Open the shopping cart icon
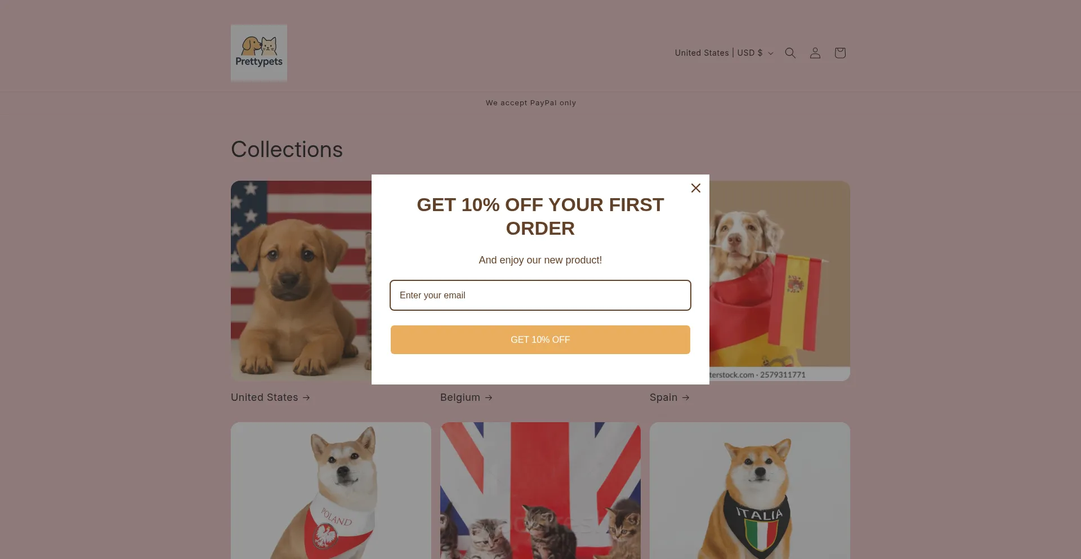Viewport: 1081px width, 559px height. (839, 53)
